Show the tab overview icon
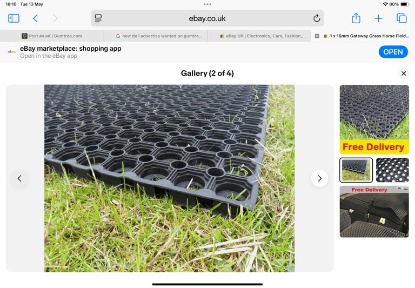The height and width of the screenshot is (288, 415). click(401, 18)
